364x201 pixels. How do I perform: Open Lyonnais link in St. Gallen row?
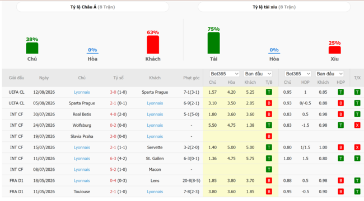click(82, 159)
